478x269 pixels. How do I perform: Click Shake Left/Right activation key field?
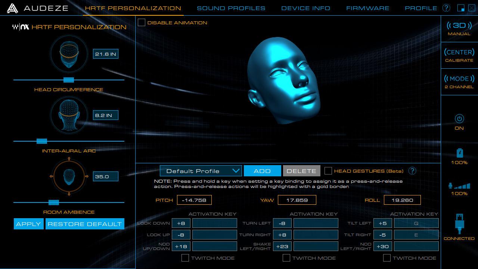(x=316, y=246)
